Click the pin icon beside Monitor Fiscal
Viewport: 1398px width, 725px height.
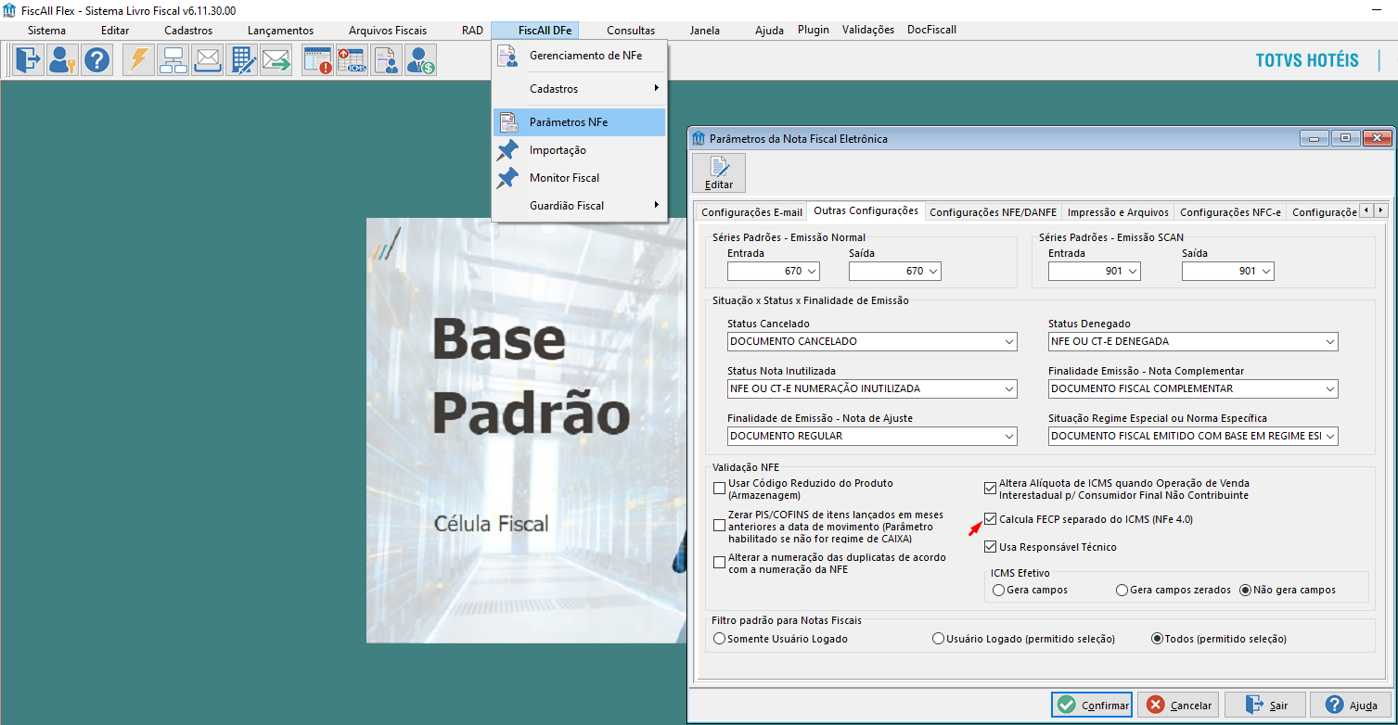508,178
